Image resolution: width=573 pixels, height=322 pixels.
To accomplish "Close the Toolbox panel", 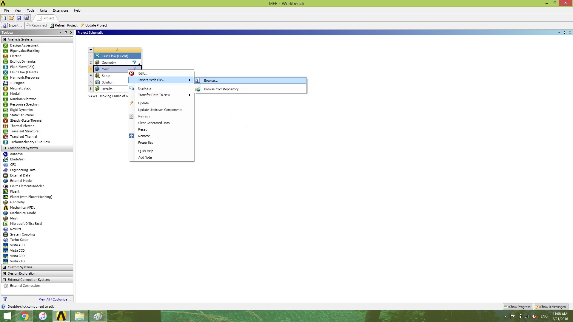I will [x=71, y=32].
